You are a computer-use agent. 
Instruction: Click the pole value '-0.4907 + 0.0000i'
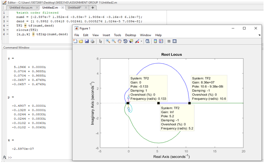coord(29,106)
